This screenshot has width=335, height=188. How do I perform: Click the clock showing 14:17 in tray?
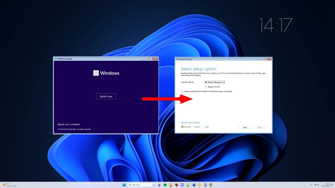(x=327, y=185)
